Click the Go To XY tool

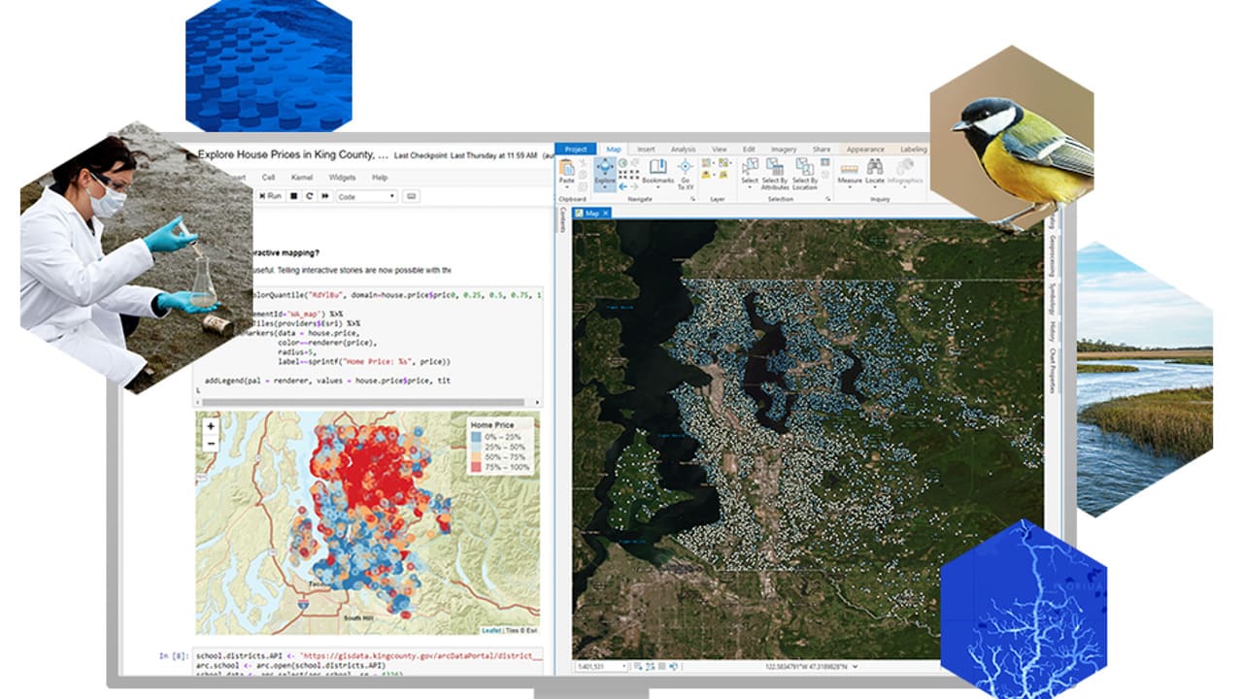coord(684,173)
